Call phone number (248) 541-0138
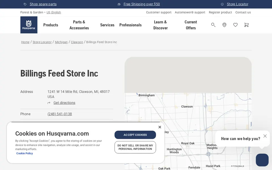 pos(60,114)
